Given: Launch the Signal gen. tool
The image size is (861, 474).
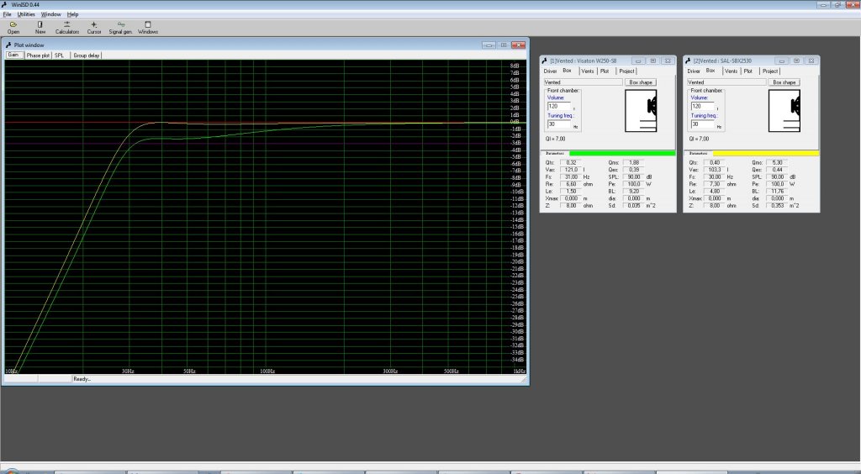Looking at the screenshot, I should point(121,26).
